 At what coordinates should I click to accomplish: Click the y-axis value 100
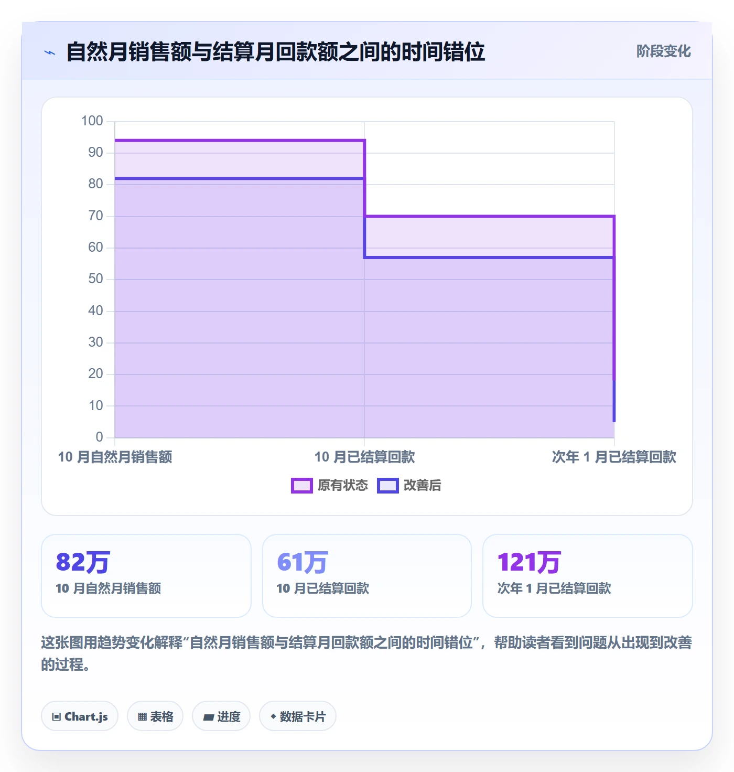pos(92,121)
